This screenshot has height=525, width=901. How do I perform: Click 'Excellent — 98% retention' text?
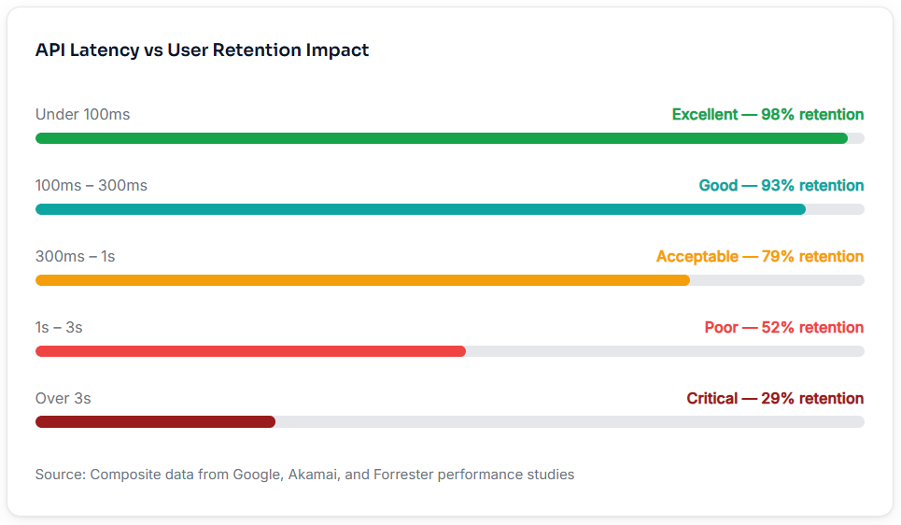click(x=767, y=114)
